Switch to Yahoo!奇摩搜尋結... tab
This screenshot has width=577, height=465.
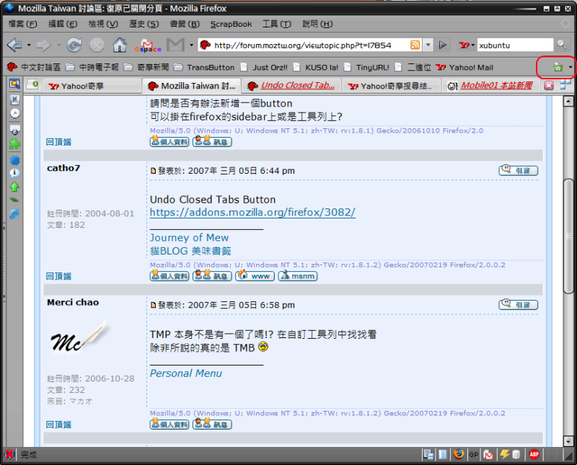[392, 86]
